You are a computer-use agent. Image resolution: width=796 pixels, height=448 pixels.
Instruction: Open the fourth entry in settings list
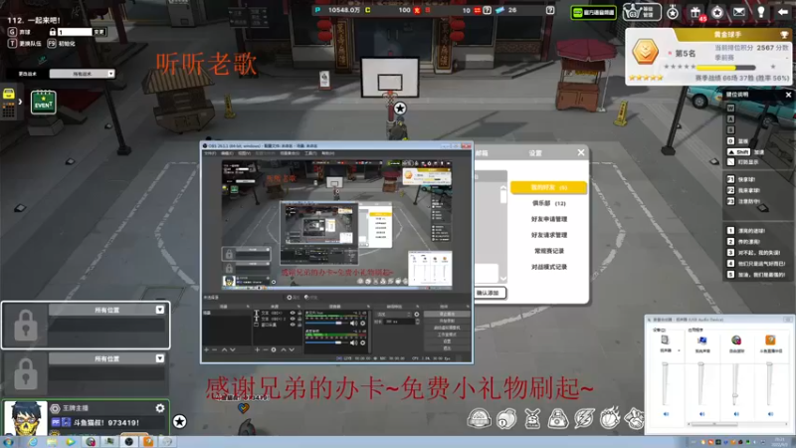point(549,235)
